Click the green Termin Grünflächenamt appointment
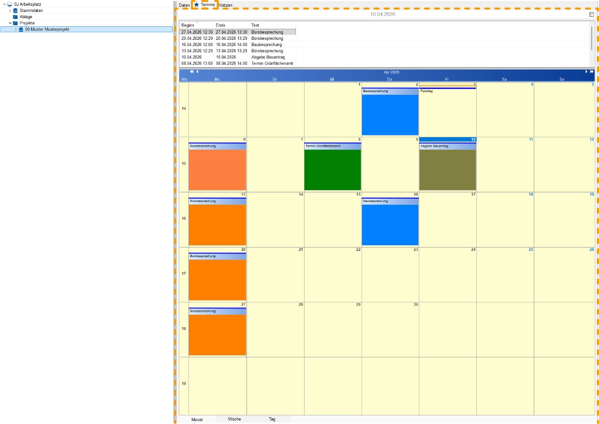The width and height of the screenshot is (599, 424). pyautogui.click(x=332, y=169)
